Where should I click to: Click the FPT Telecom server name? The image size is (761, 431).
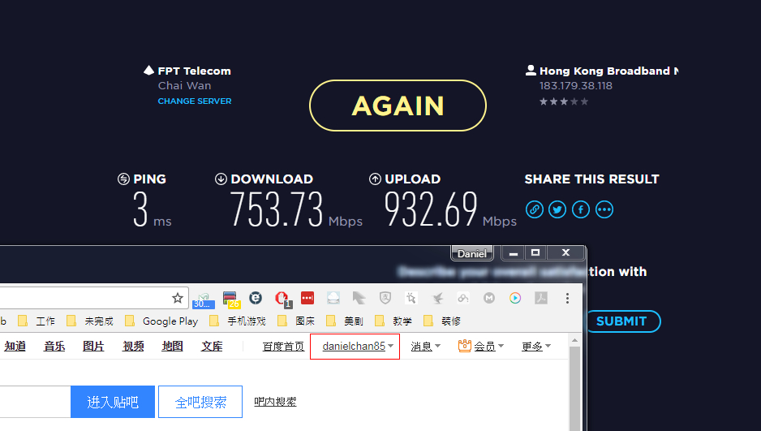pos(194,71)
